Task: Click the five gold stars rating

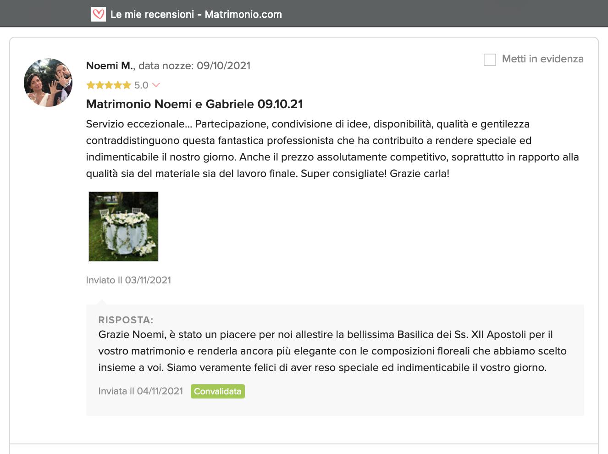Action: (x=109, y=85)
